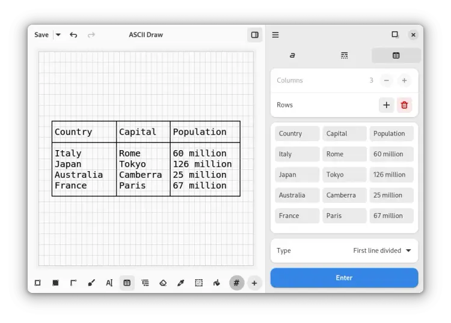Select the Fill bucket tool
Image resolution: width=451 pixels, height=323 pixels.
pyautogui.click(x=216, y=283)
